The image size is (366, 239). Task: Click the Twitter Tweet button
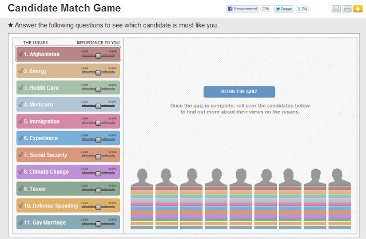pos(284,9)
